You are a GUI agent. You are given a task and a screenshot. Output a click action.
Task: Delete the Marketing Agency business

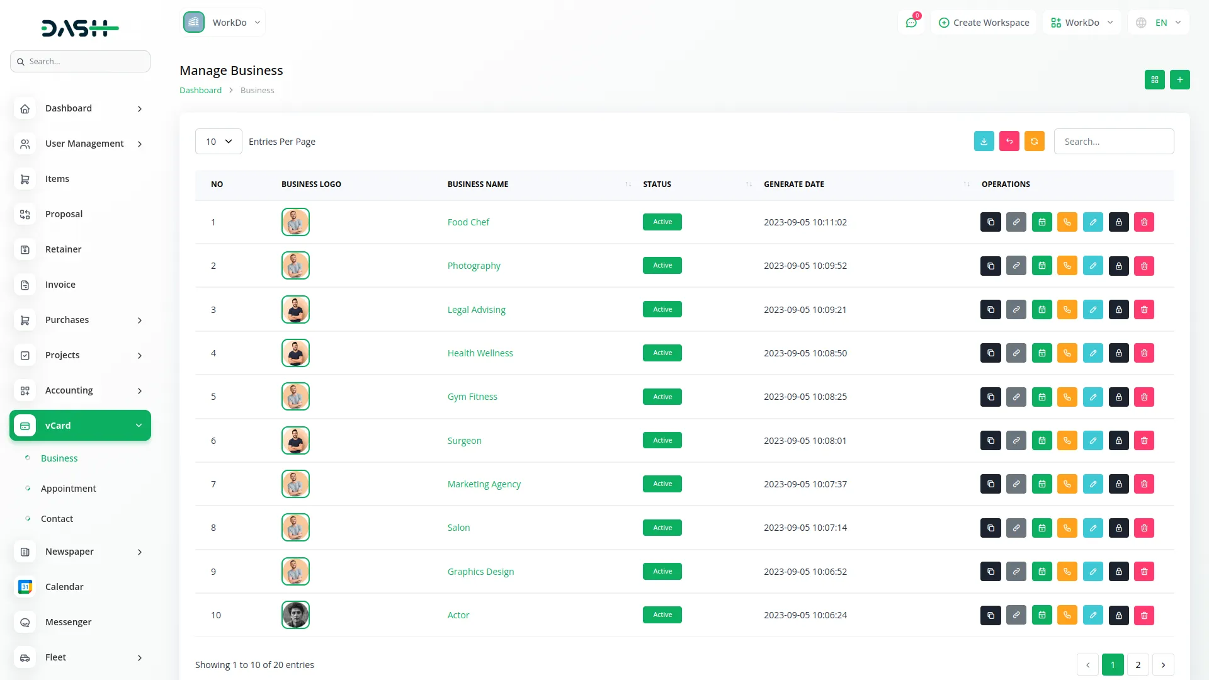(1144, 484)
